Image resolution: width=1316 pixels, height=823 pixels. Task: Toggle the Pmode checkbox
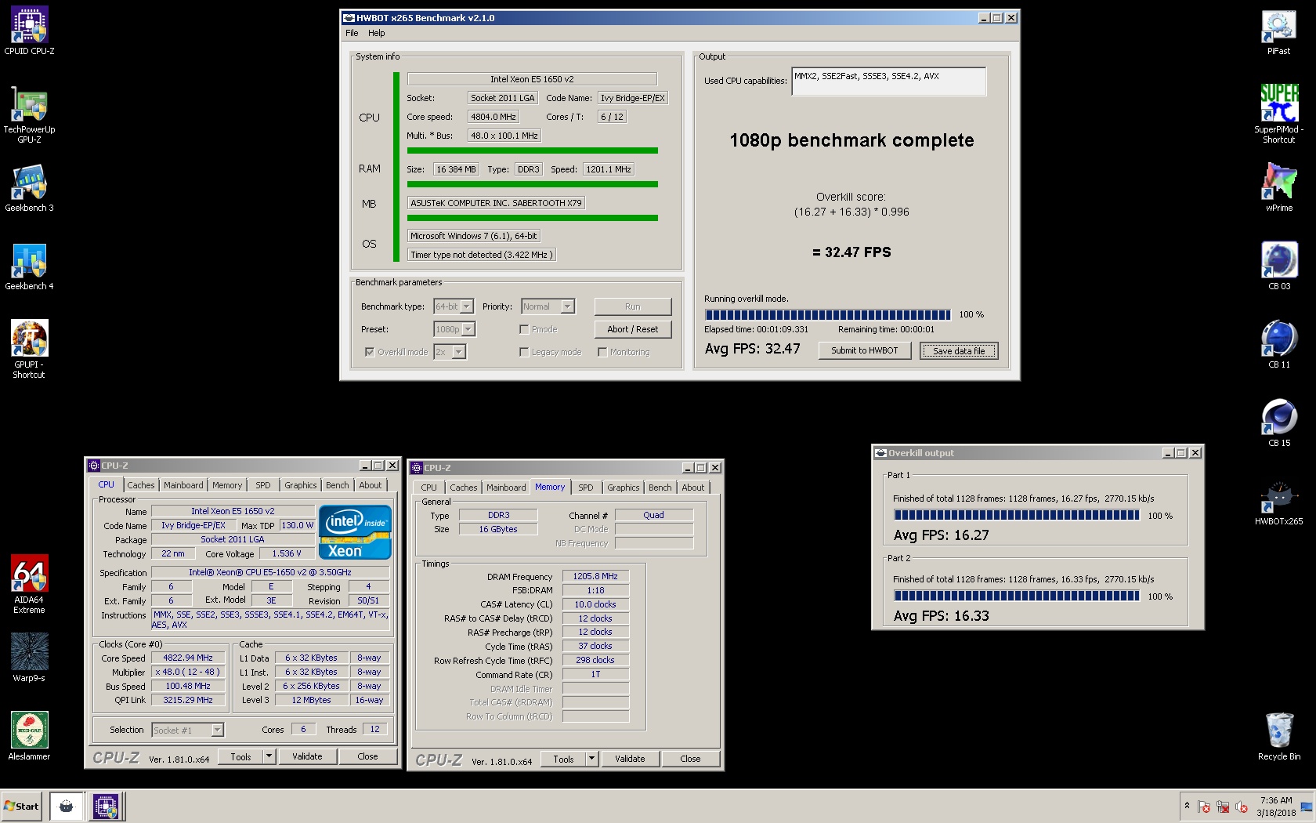coord(524,329)
